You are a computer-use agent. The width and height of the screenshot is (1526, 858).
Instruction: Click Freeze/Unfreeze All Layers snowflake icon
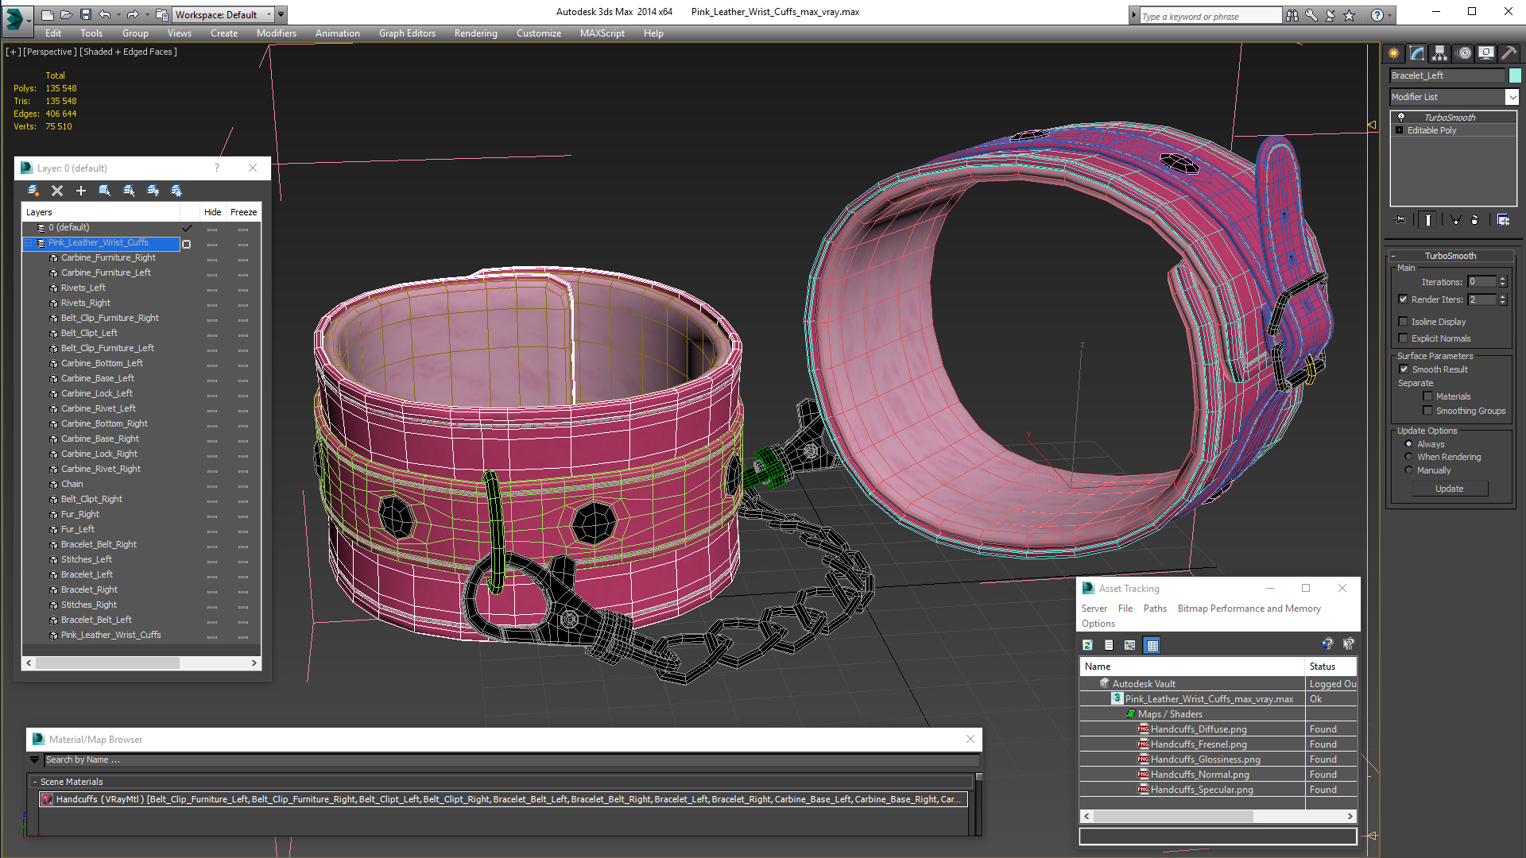176,191
